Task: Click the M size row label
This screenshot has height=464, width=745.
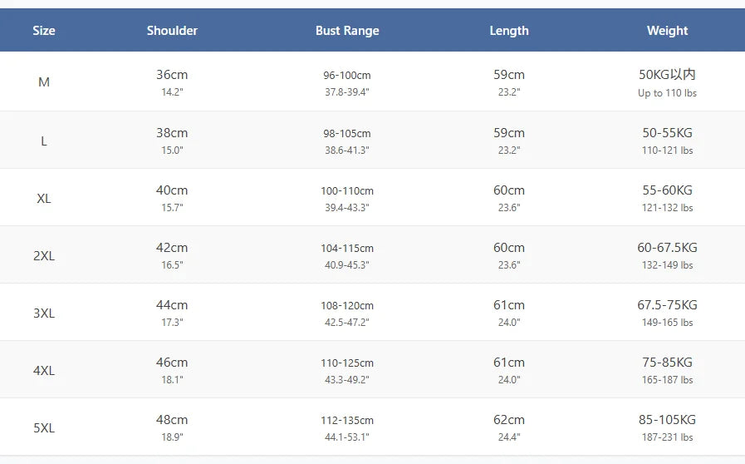Action: point(44,82)
